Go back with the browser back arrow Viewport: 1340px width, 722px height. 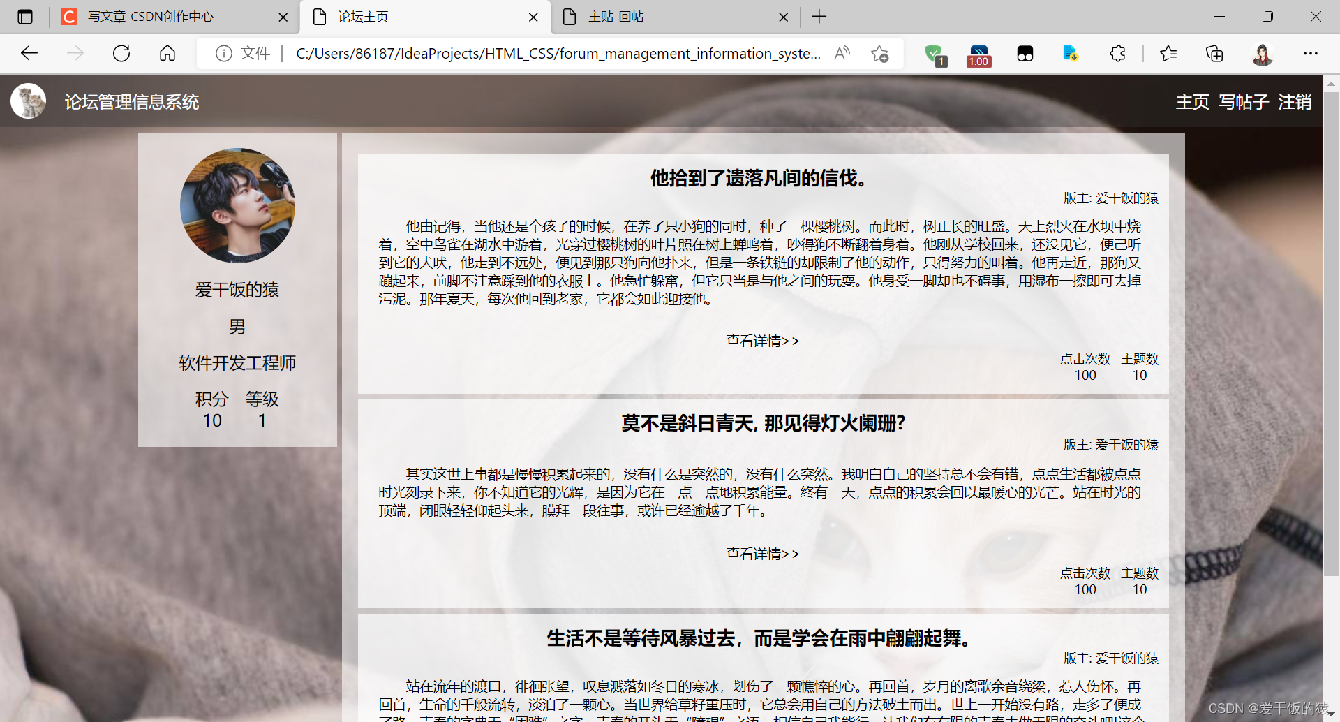tap(29, 53)
